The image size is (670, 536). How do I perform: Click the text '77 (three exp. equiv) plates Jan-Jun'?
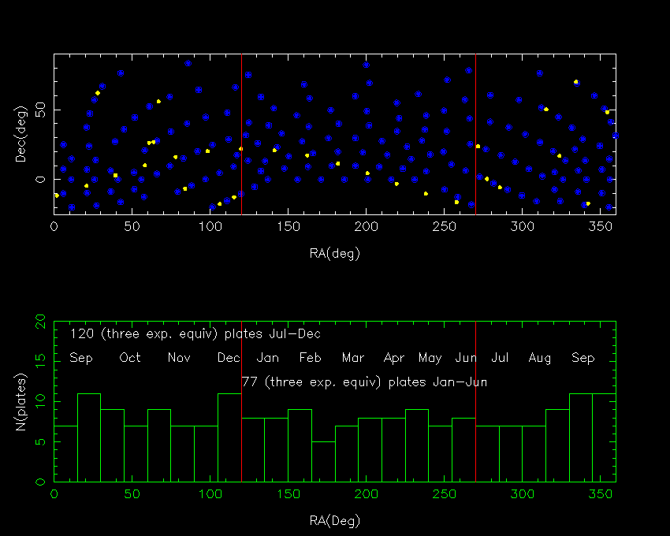(364, 382)
